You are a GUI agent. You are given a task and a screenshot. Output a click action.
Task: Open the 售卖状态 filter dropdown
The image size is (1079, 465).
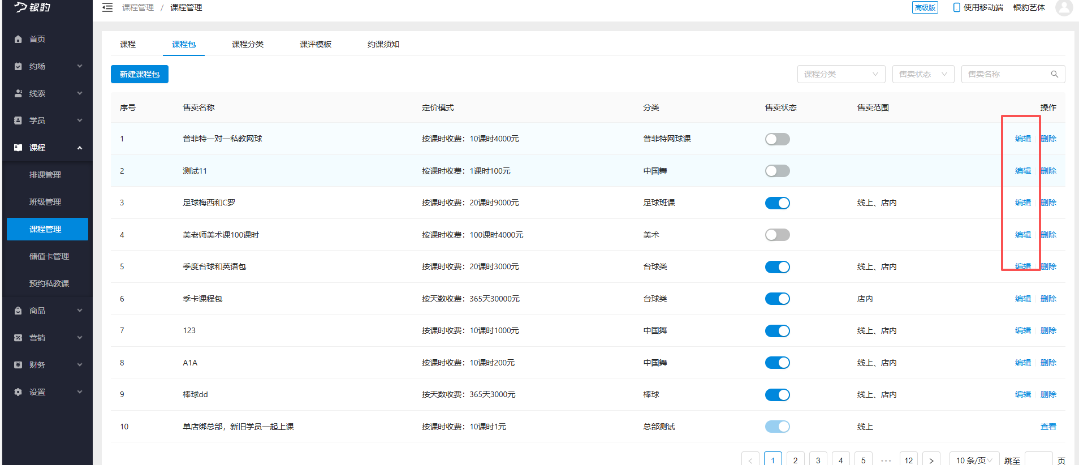(x=922, y=74)
